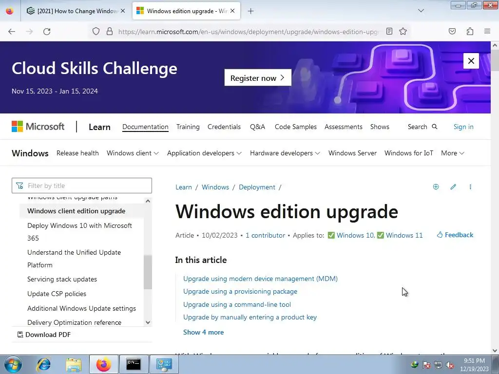Click Feedback thumbs-up button
This screenshot has height=374, width=499.
tap(455, 235)
